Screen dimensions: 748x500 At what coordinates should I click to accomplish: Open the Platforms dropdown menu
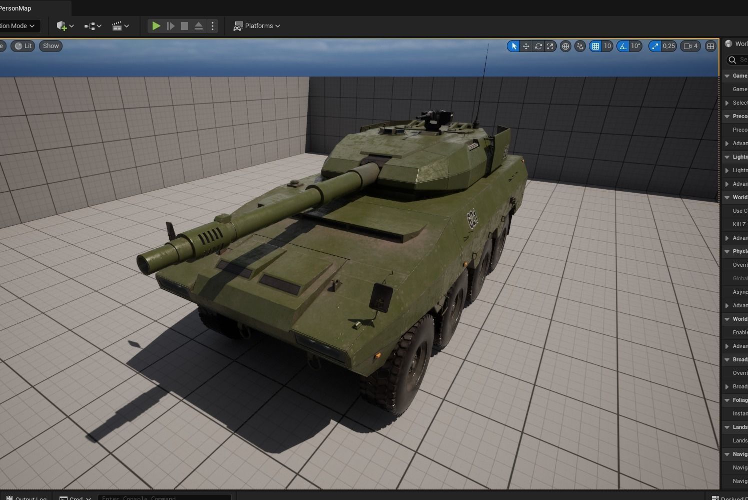[257, 26]
